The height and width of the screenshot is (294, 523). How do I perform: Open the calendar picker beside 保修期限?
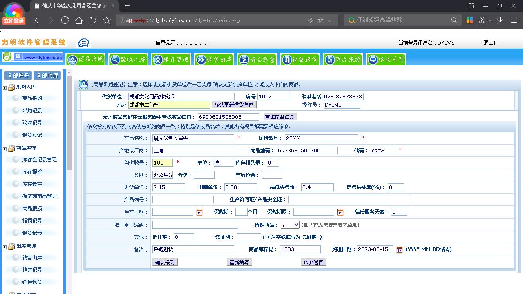click(340, 212)
